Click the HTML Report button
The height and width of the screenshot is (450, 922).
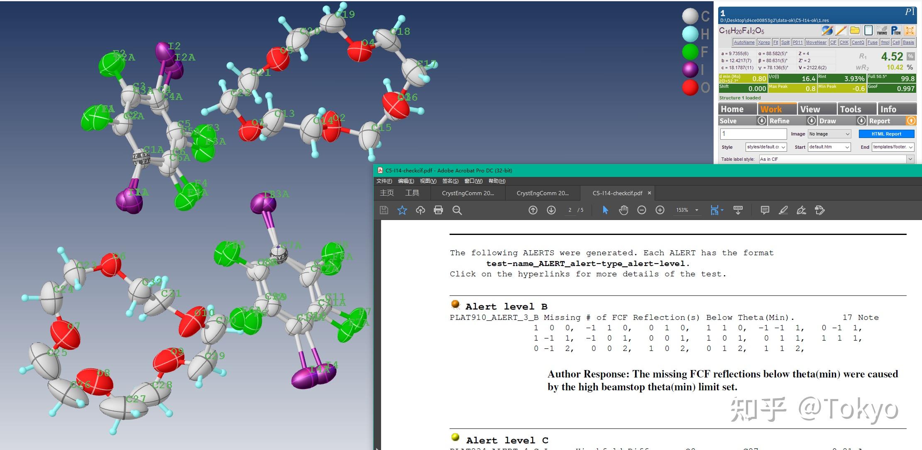coord(886,134)
